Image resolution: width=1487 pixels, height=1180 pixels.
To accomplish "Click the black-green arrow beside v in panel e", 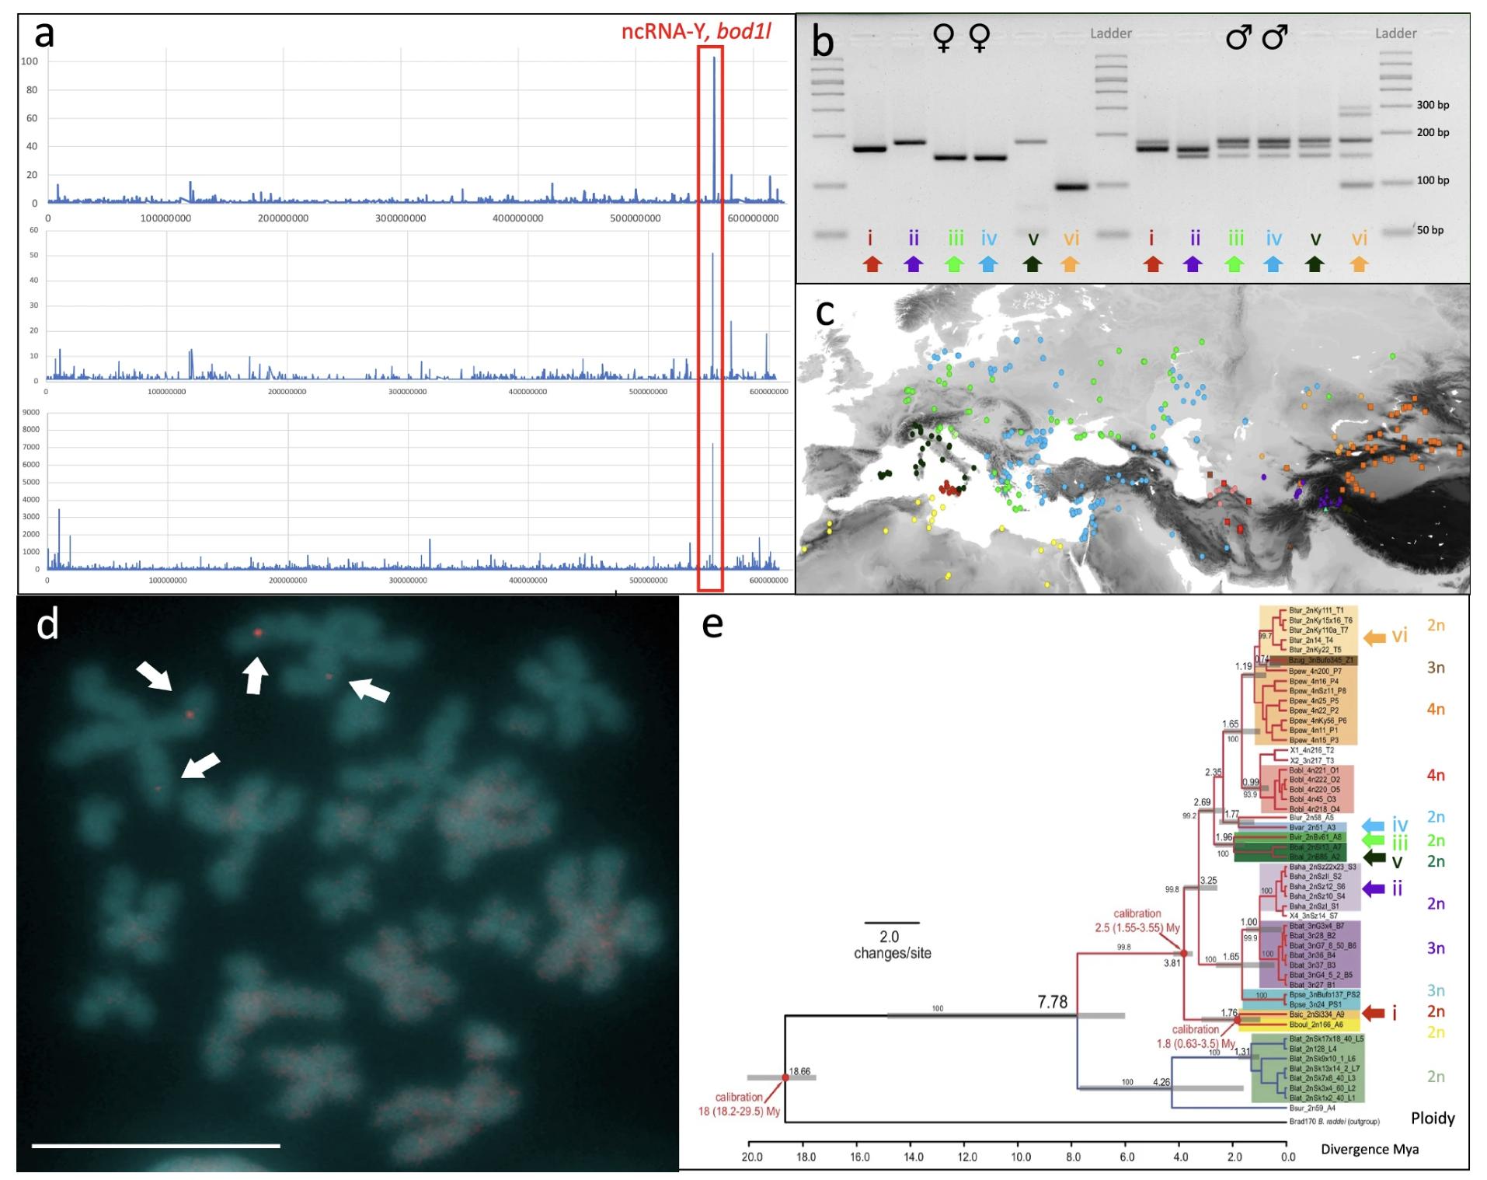I will [x=1374, y=858].
